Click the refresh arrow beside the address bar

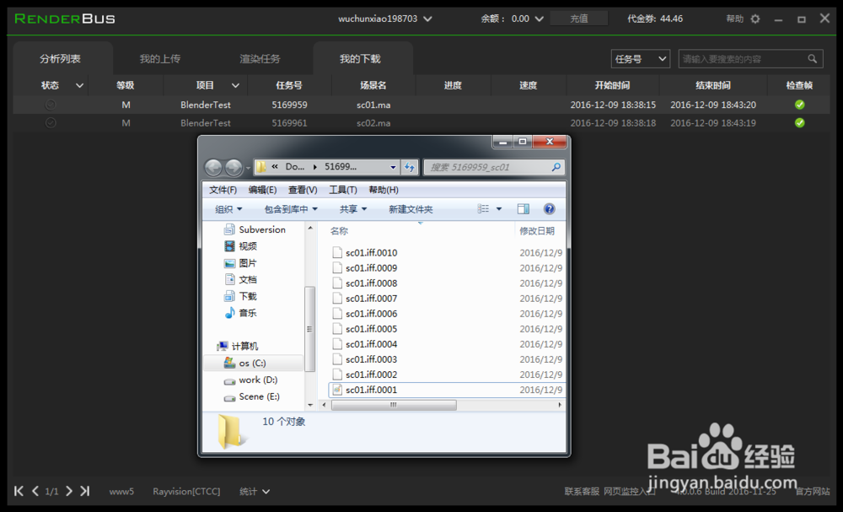pyautogui.click(x=410, y=167)
